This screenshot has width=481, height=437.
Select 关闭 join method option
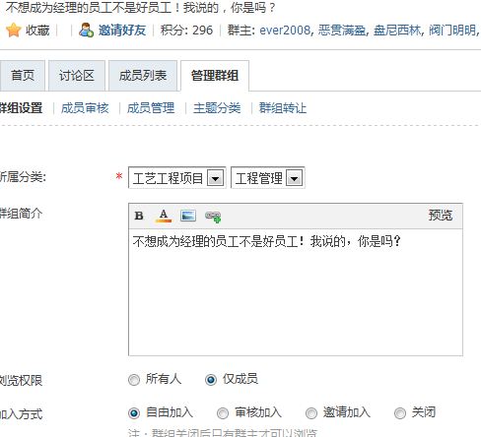click(400, 413)
